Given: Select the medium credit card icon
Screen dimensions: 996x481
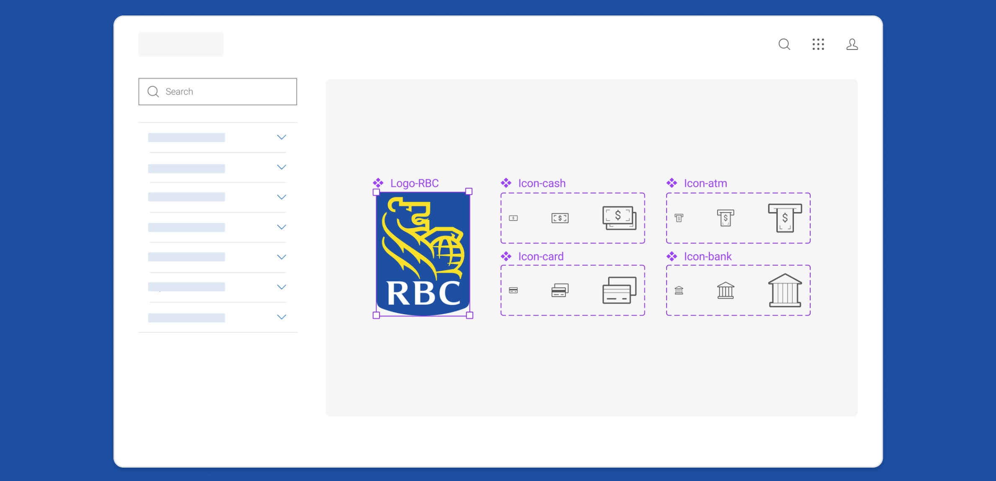Looking at the screenshot, I should click(x=560, y=290).
